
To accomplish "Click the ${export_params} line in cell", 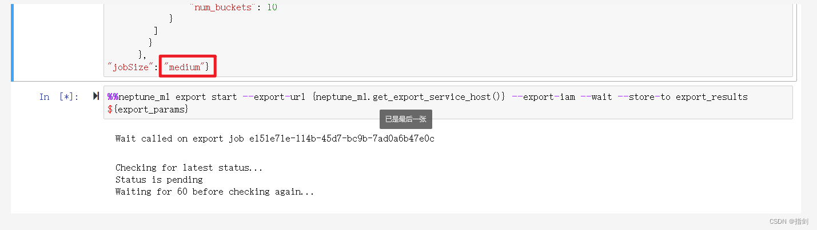I will coord(148,108).
